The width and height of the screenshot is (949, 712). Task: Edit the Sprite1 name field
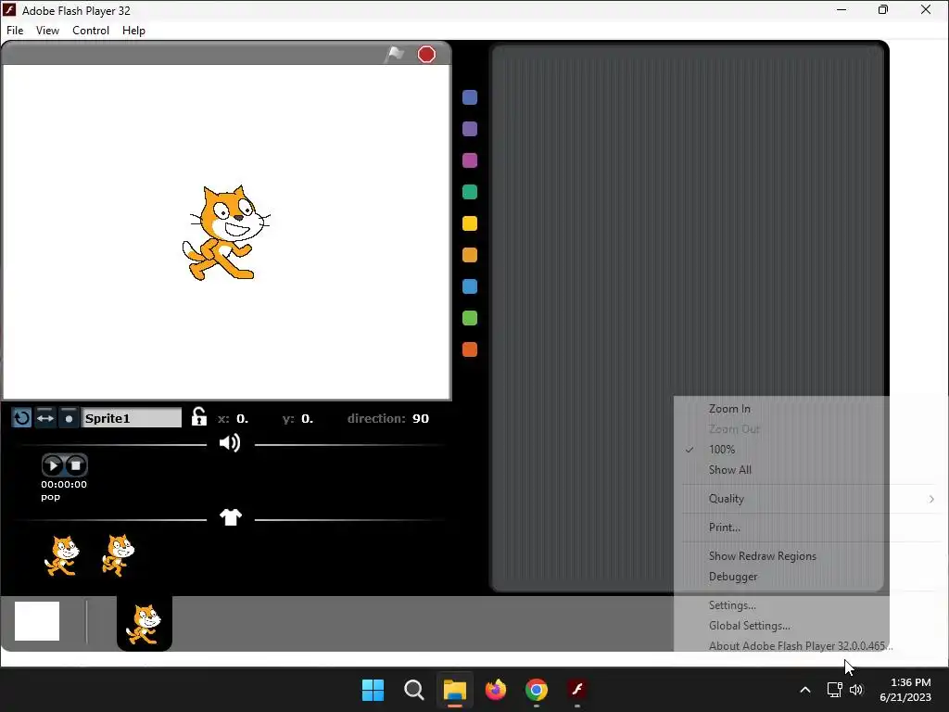pos(132,418)
